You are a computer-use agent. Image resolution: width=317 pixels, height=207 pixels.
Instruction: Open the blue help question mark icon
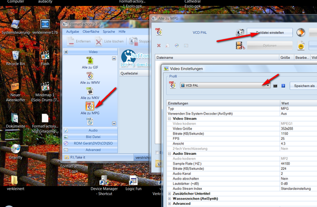(283, 86)
